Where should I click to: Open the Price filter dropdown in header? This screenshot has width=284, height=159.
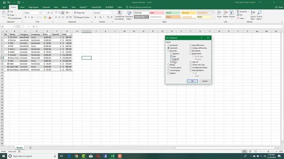[50, 34]
